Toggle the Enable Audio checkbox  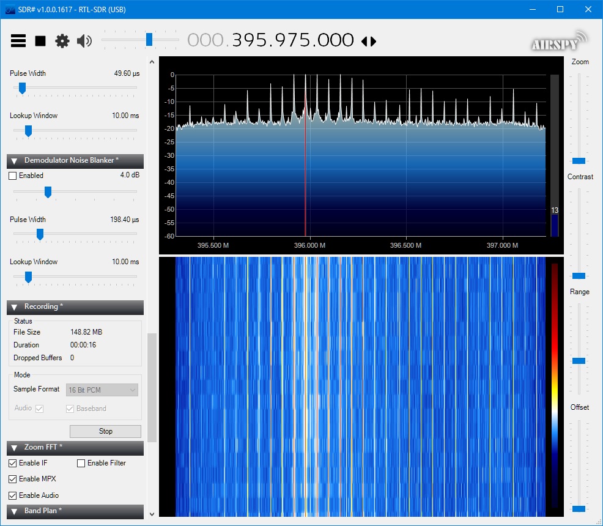point(13,495)
